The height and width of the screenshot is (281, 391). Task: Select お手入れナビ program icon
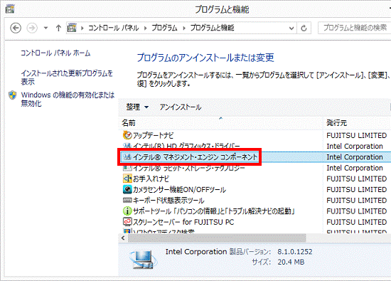(127, 179)
